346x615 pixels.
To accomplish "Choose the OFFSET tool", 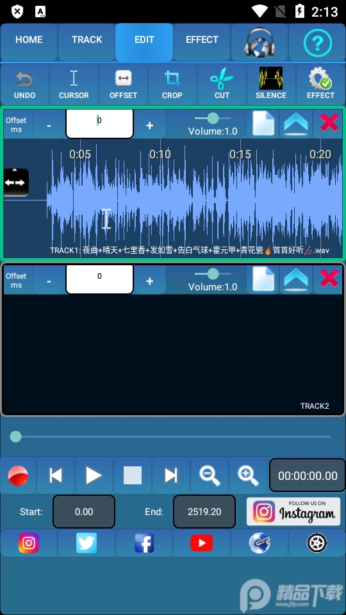I will point(123,85).
